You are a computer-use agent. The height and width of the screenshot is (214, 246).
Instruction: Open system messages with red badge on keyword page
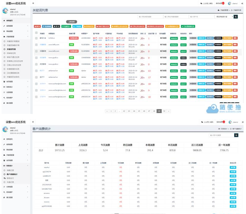click(x=220, y=3)
